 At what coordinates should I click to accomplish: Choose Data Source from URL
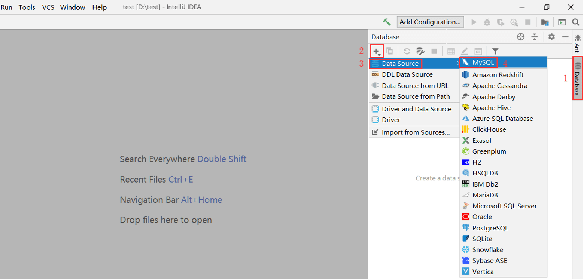[x=414, y=85]
